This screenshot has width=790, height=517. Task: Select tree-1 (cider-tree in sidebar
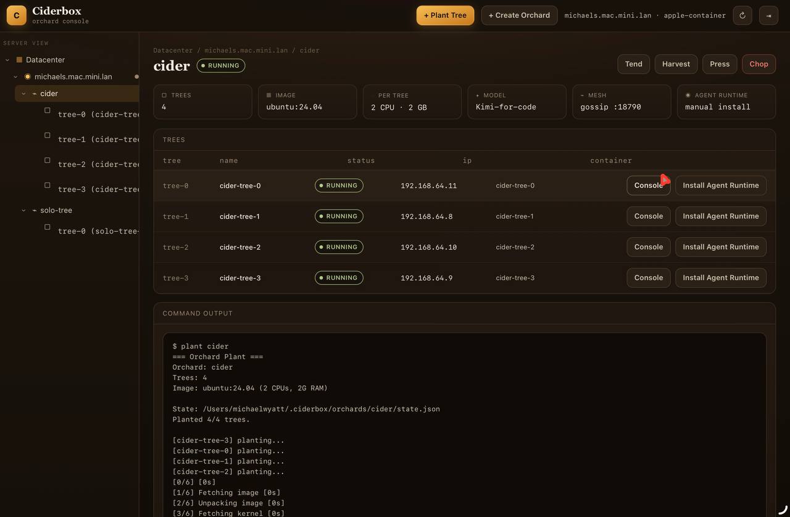98,139
